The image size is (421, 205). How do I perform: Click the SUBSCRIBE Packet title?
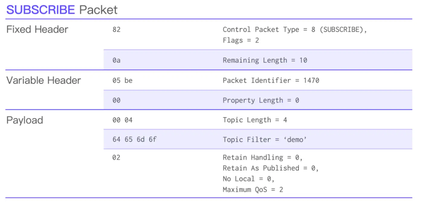point(62,10)
